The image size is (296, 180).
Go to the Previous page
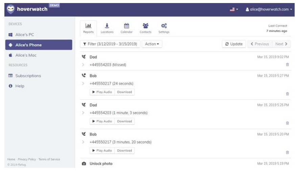[x=260, y=44]
